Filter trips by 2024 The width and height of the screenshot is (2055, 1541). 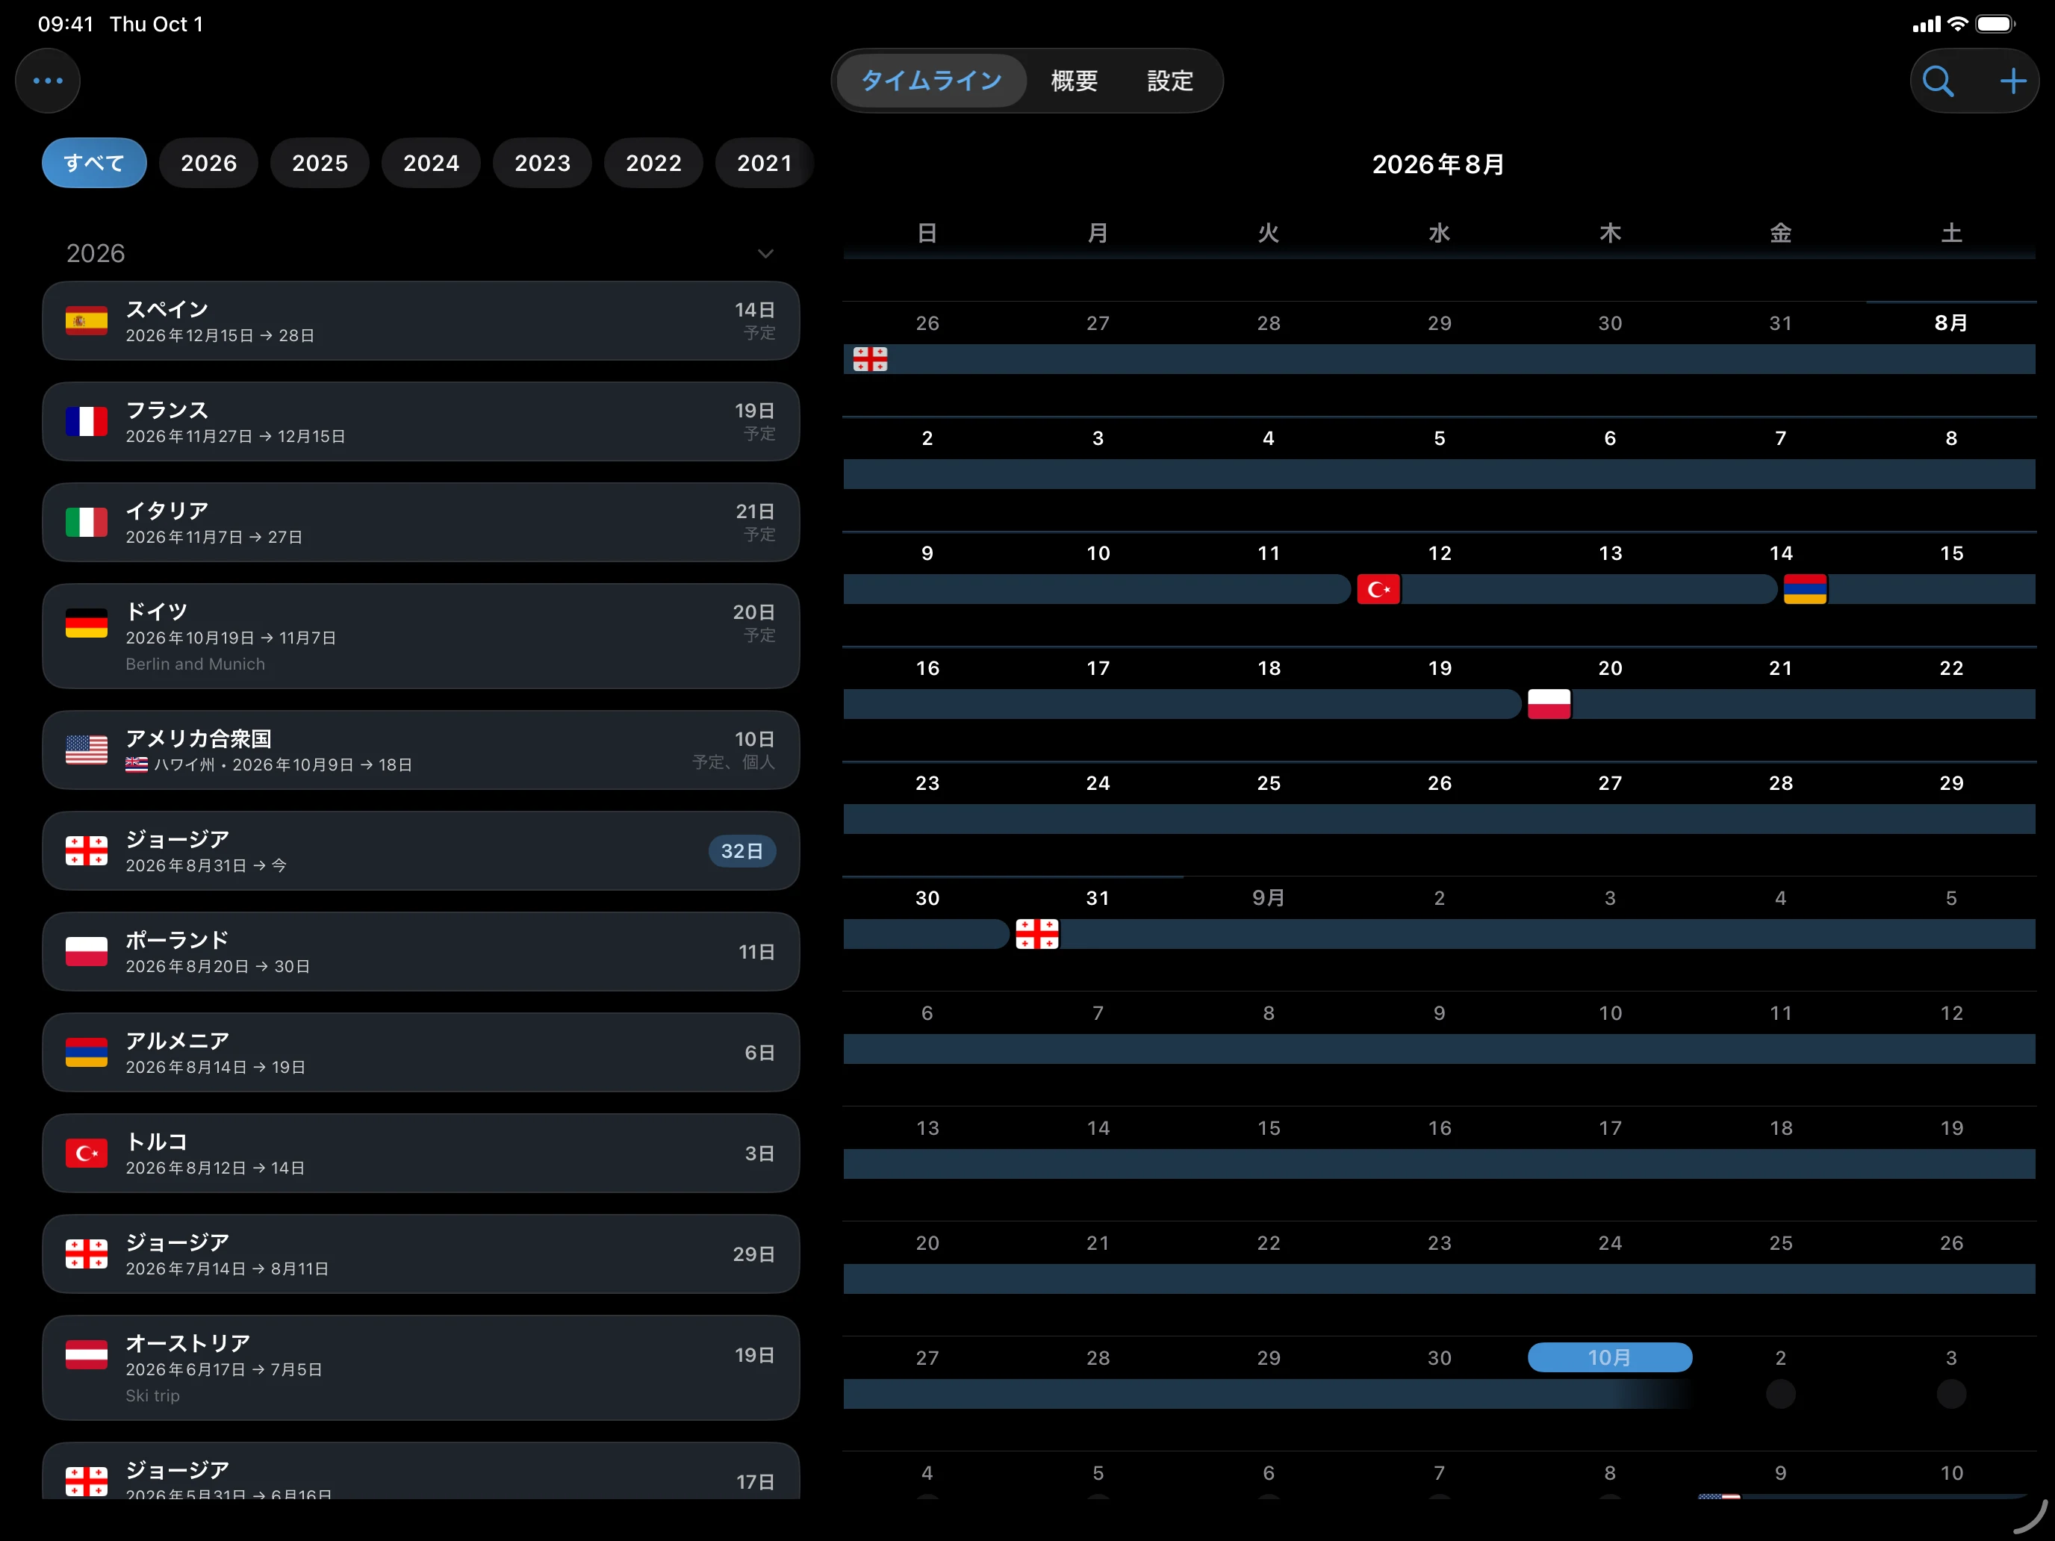[431, 164]
